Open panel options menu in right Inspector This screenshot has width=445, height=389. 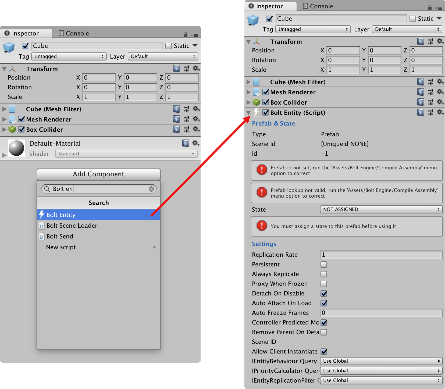(x=439, y=8)
